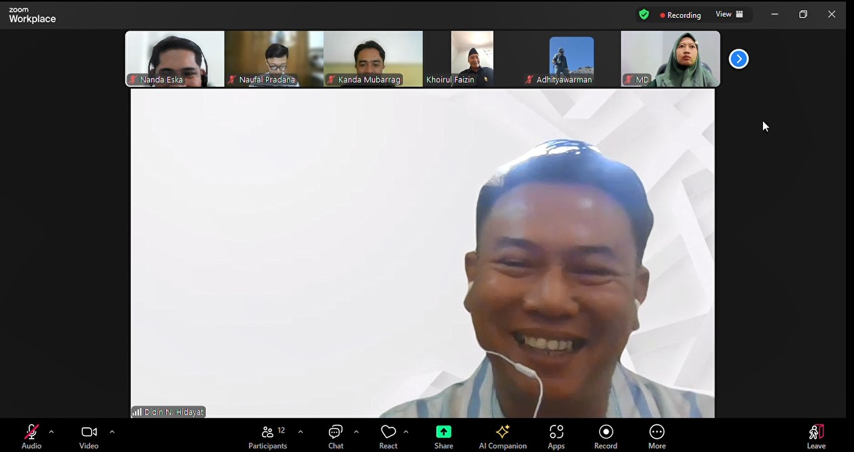Select Nanda Eska's video thumbnail
854x452 pixels.
(x=175, y=58)
